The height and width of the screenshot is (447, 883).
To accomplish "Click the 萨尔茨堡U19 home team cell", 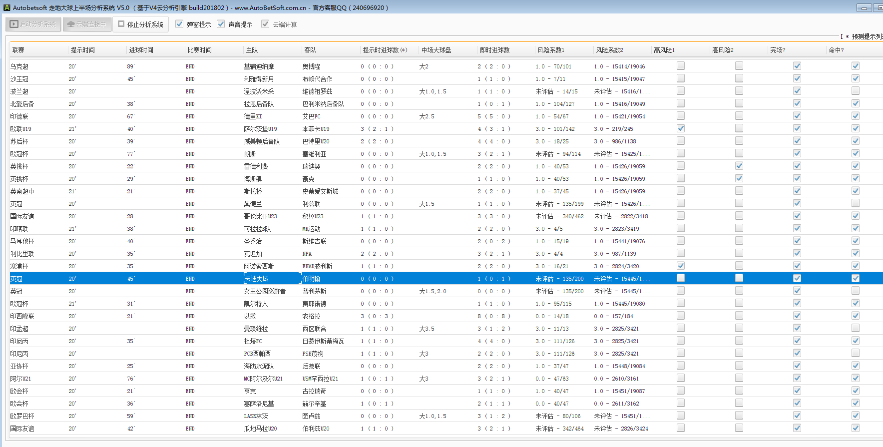I will click(260, 129).
